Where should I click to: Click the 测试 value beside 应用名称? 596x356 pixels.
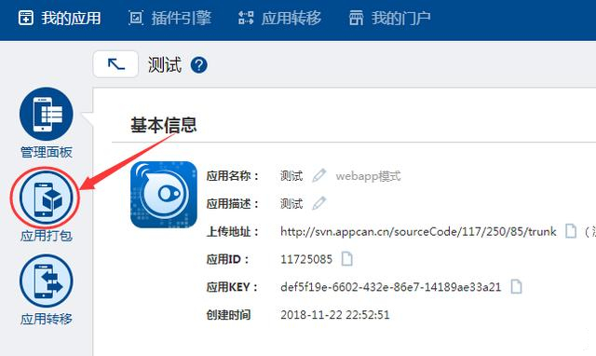point(291,176)
